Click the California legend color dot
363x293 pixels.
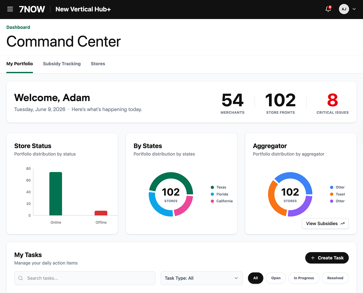click(212, 201)
